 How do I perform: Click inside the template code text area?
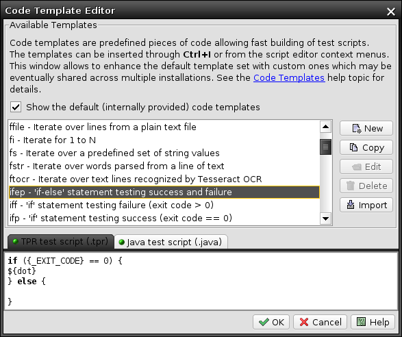201,281
